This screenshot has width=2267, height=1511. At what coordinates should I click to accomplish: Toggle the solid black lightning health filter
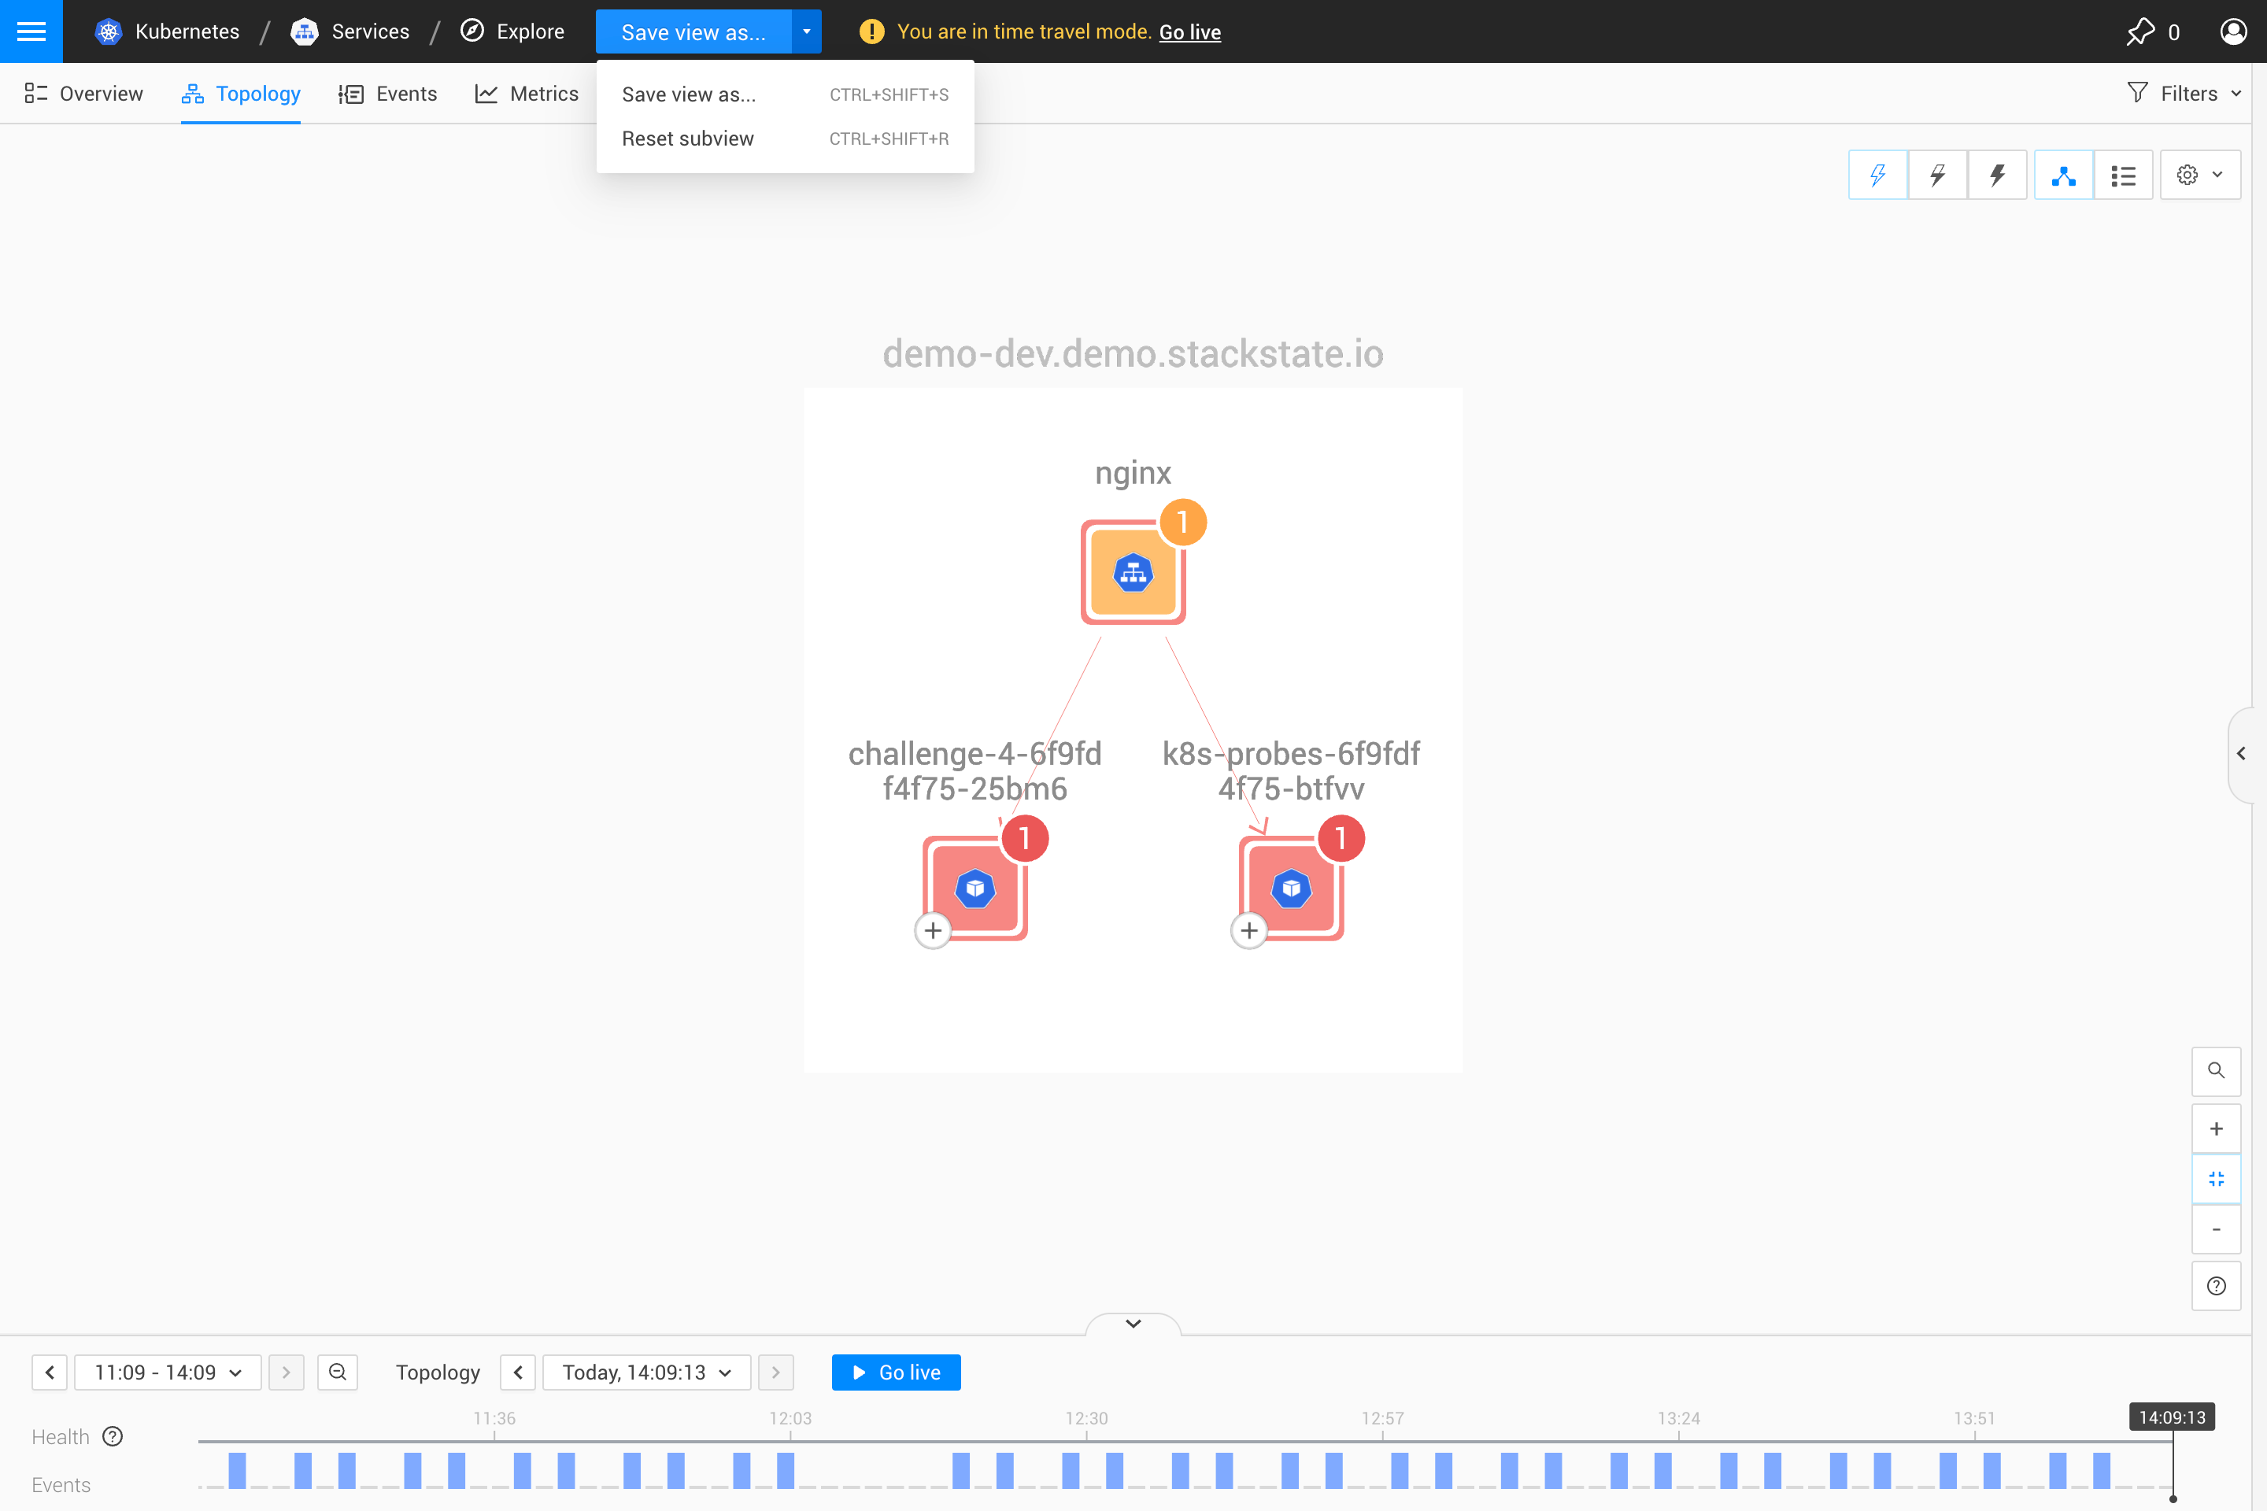1997,175
